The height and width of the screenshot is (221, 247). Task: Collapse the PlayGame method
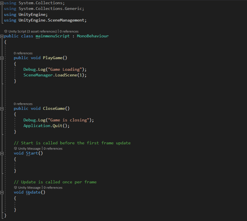click(x=2, y=58)
